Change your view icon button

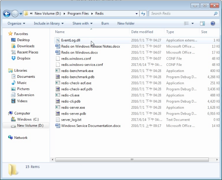coord(186,23)
